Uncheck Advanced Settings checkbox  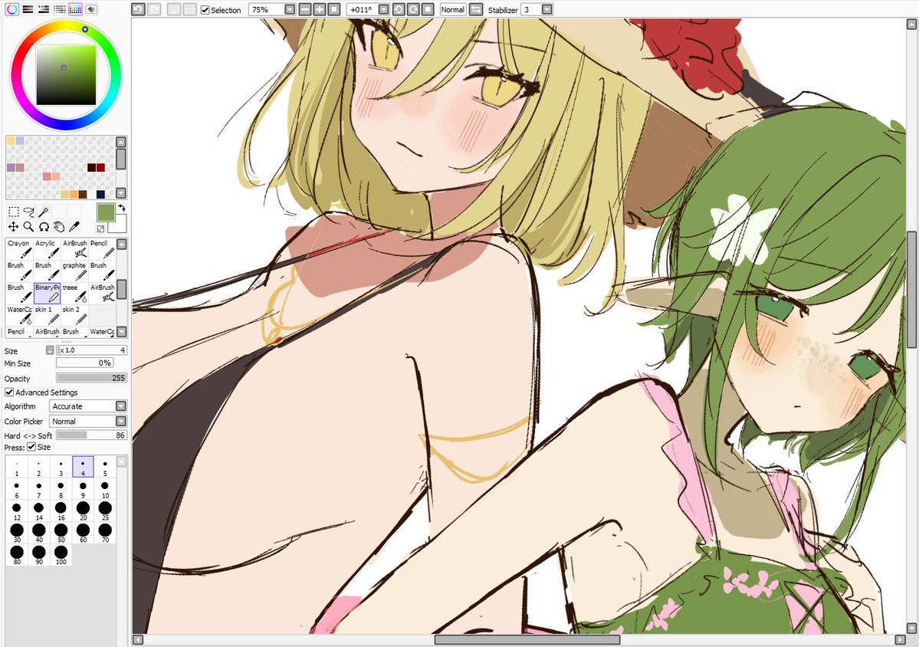(9, 392)
